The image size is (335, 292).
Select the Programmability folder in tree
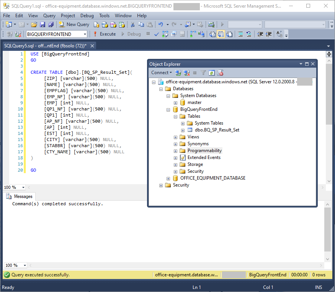coord(204,151)
